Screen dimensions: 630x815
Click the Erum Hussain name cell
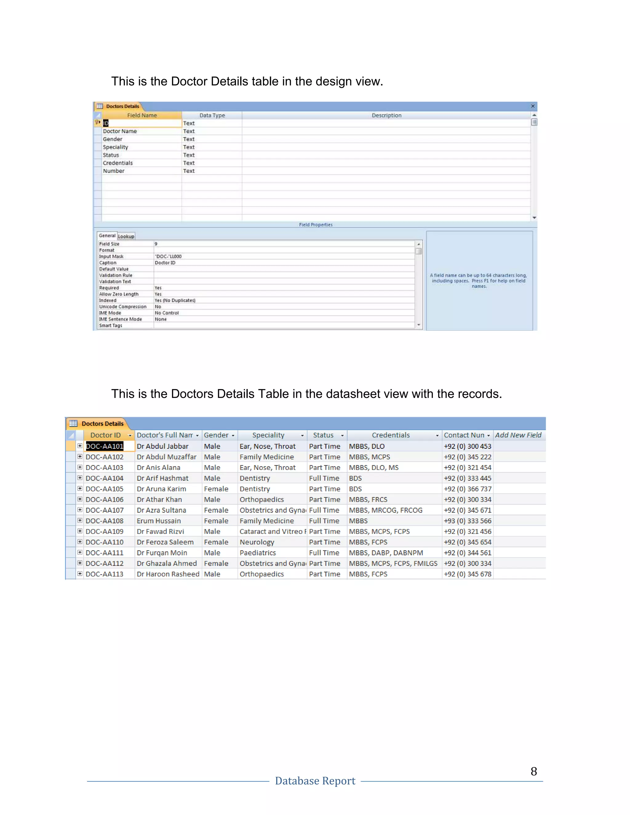[168, 521]
